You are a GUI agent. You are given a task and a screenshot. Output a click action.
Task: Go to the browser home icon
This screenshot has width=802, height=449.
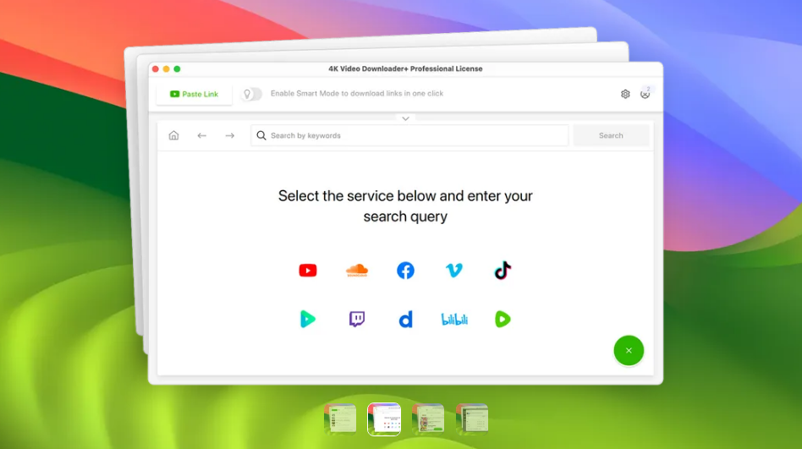click(x=174, y=135)
